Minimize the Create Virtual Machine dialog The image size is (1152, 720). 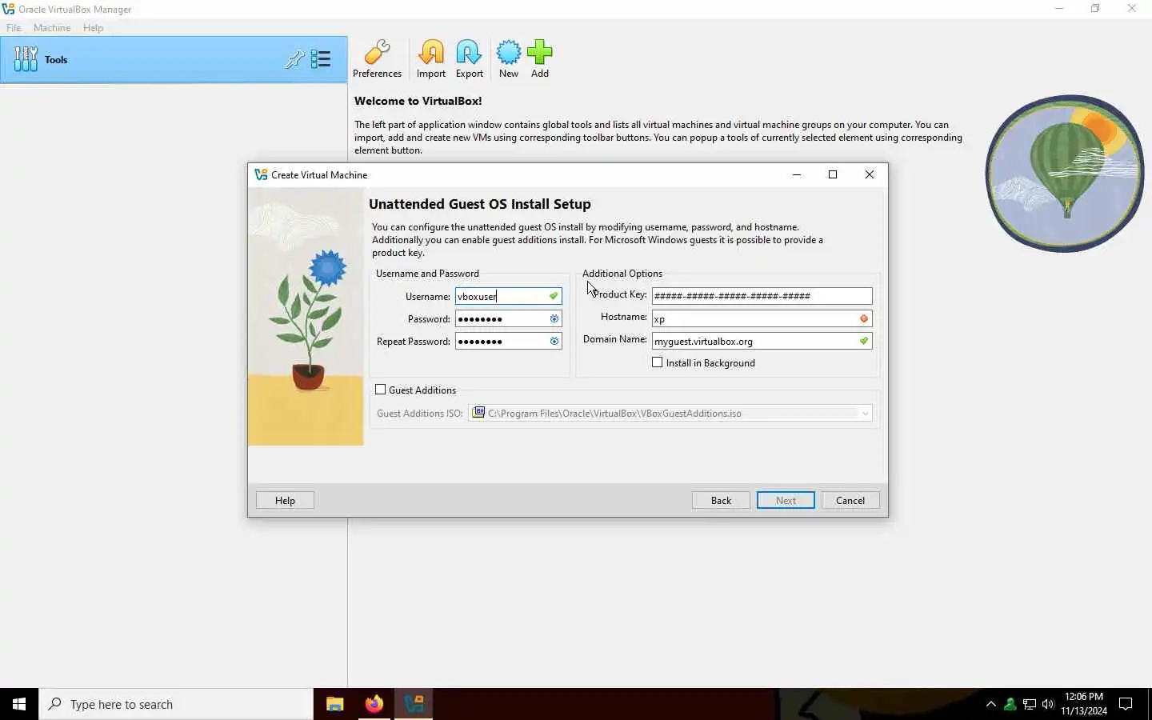tap(796, 174)
